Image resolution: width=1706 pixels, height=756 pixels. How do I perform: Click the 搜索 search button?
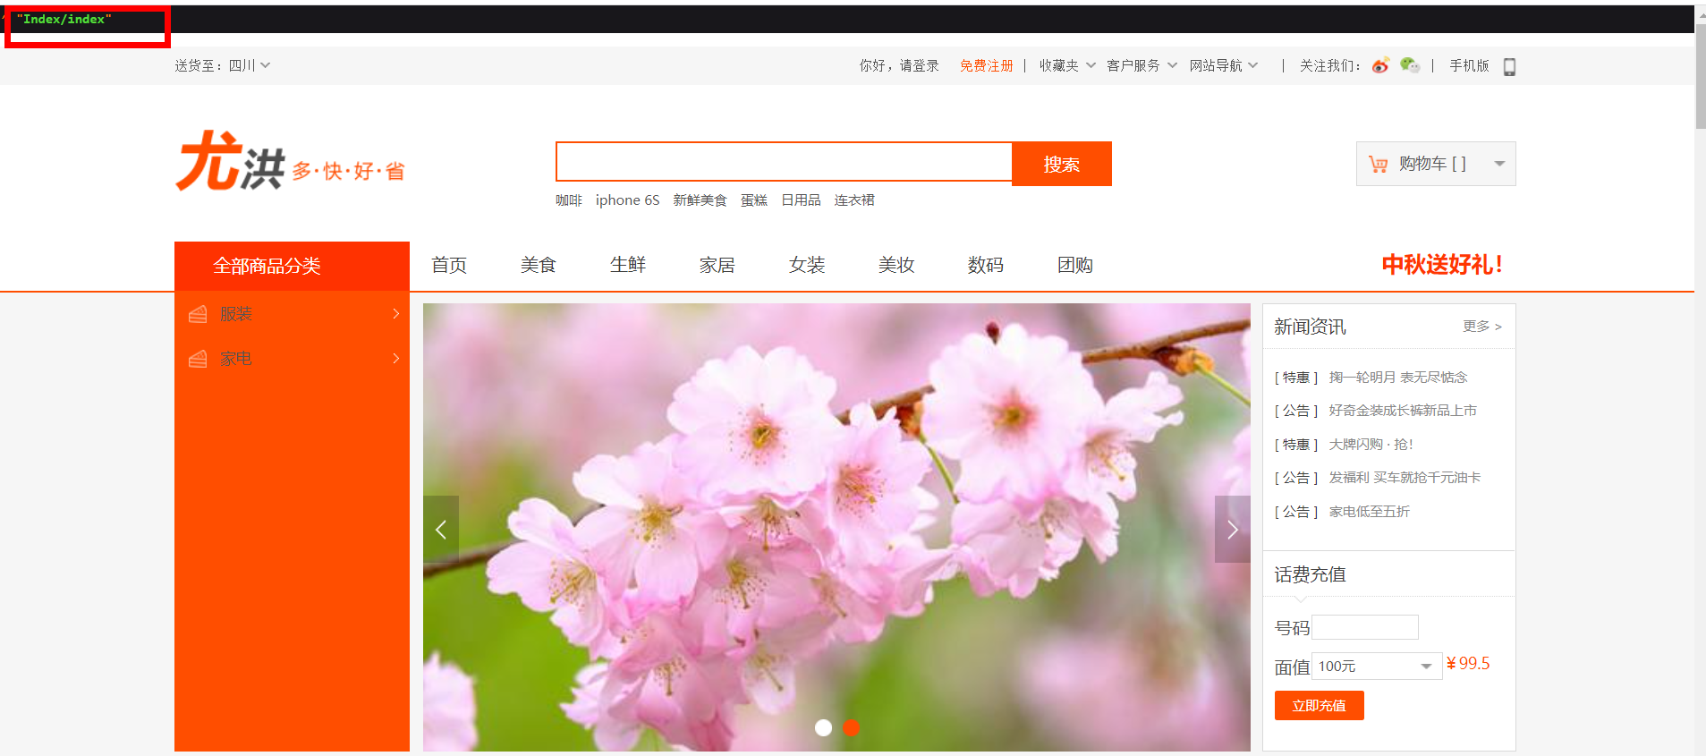point(1062,164)
